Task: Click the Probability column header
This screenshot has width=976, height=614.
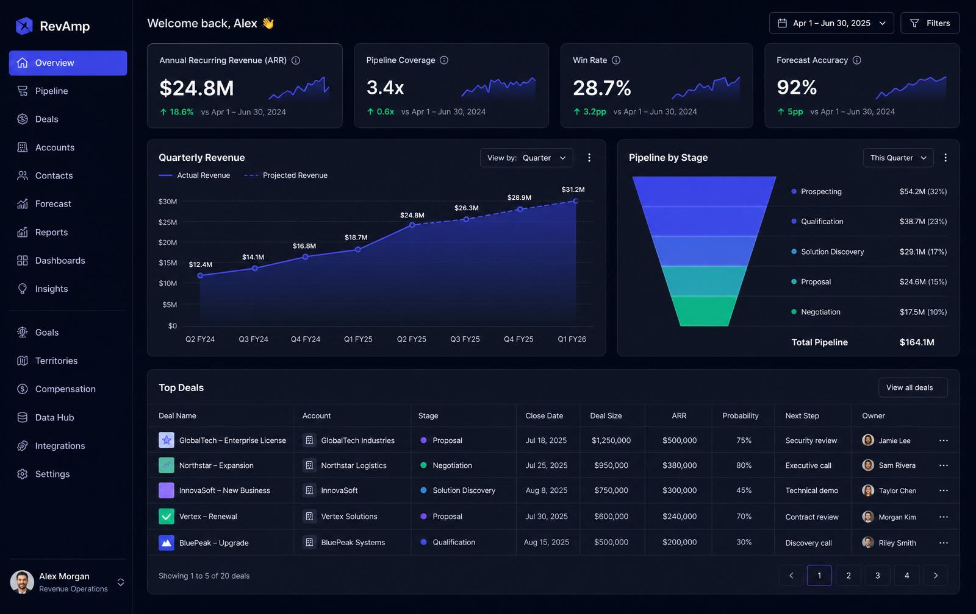Action: click(741, 415)
